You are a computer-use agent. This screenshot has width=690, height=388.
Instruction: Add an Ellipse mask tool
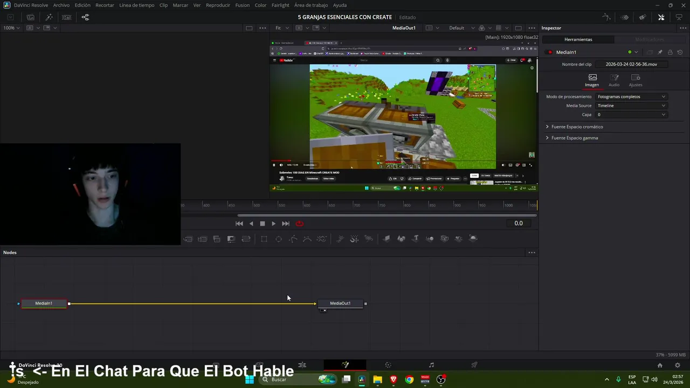[x=279, y=239]
